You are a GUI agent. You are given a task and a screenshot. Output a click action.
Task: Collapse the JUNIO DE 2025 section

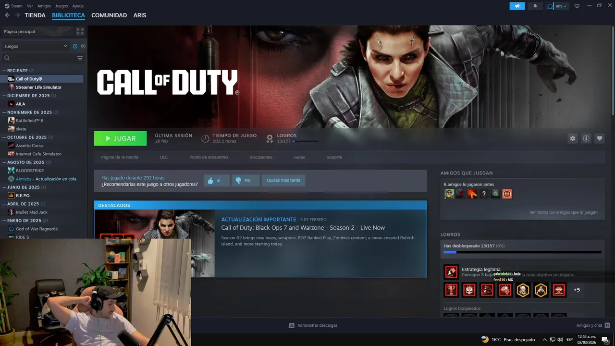point(24,187)
